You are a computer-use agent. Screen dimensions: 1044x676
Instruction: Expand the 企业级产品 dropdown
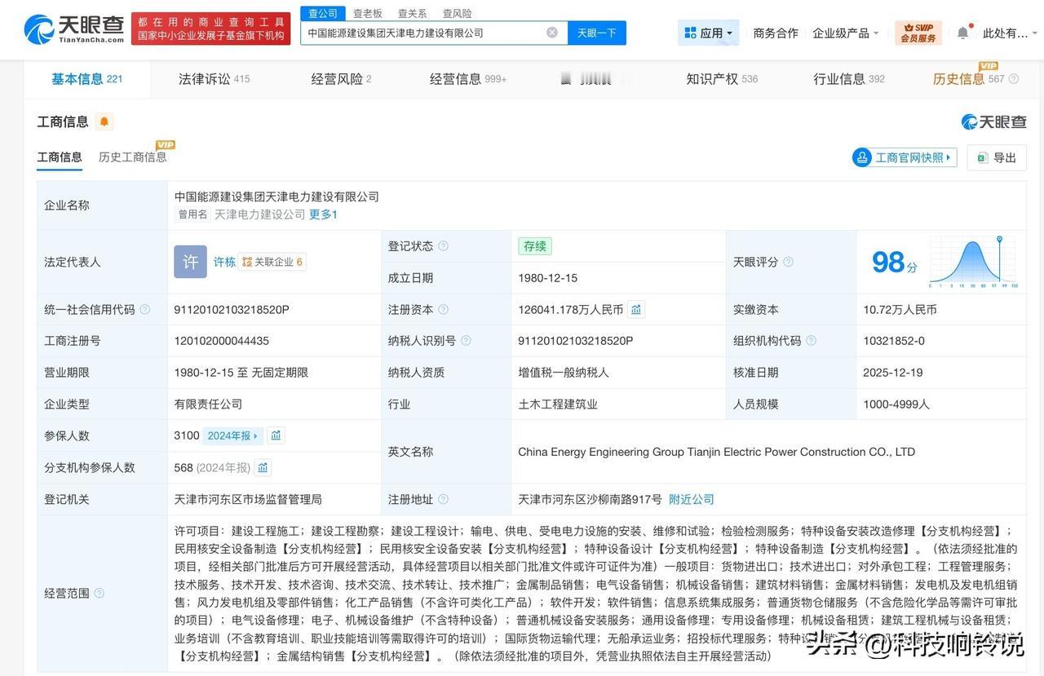(846, 33)
